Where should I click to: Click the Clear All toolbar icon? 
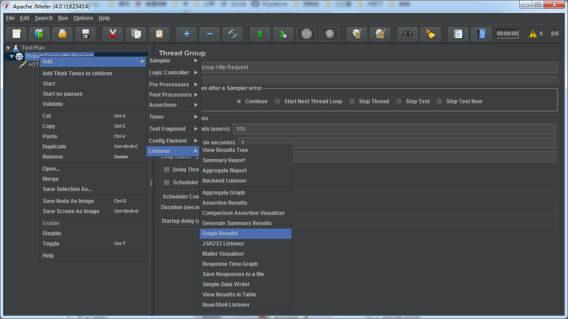pos(380,34)
